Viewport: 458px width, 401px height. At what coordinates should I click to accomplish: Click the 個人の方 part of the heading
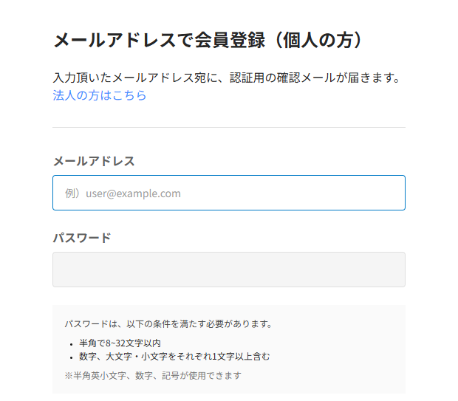pyautogui.click(x=320, y=40)
